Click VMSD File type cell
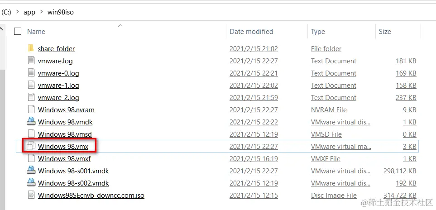436x210 pixels. pos(326,134)
